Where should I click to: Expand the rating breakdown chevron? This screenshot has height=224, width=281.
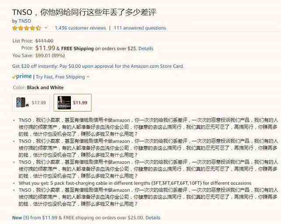46,28
